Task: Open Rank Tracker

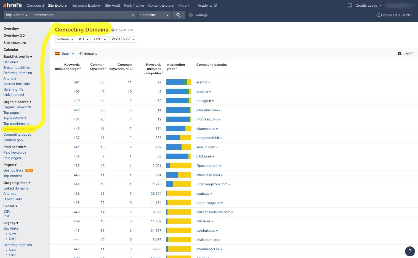Action: click(134, 5)
